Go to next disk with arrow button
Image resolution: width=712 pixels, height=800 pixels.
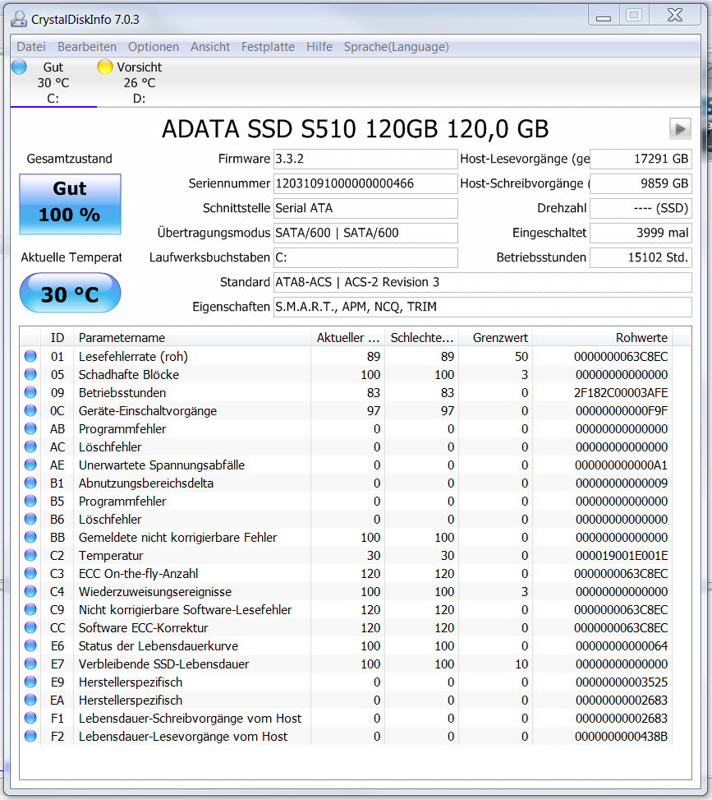[680, 129]
